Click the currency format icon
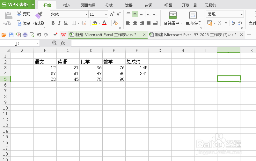This screenshot has height=161, width=256. coord(210,23)
